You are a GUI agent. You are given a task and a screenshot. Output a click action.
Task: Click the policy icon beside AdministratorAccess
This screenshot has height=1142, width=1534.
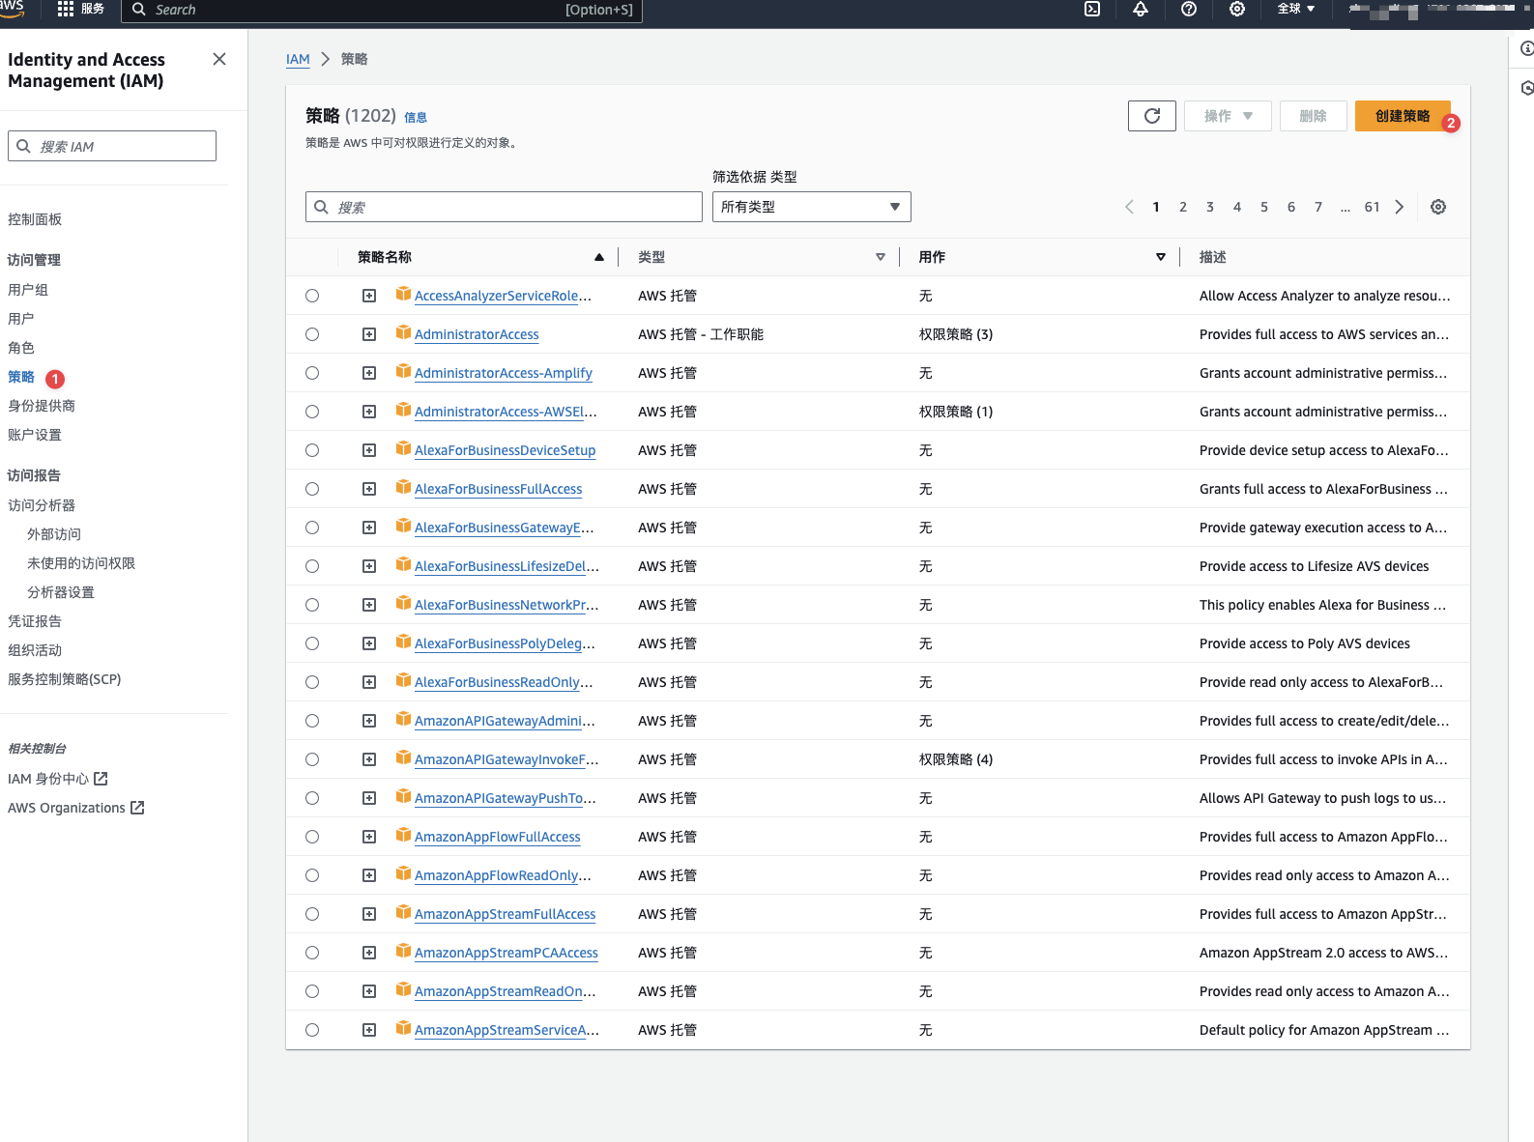(x=403, y=333)
